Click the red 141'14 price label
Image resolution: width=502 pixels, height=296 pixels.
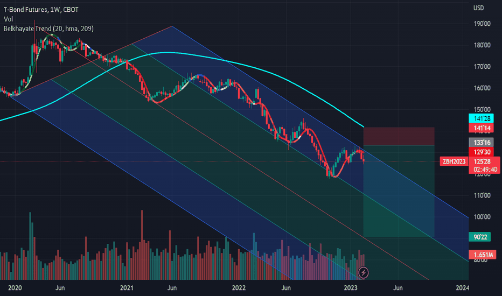(x=481, y=128)
